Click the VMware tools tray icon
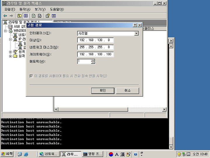Screen dimensions: 210x158 pos(188,154)
